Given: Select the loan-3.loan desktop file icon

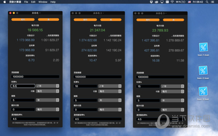Looking at the screenshot, I should point(203,91).
